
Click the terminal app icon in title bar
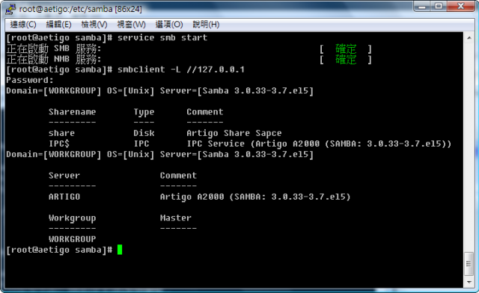10,9
